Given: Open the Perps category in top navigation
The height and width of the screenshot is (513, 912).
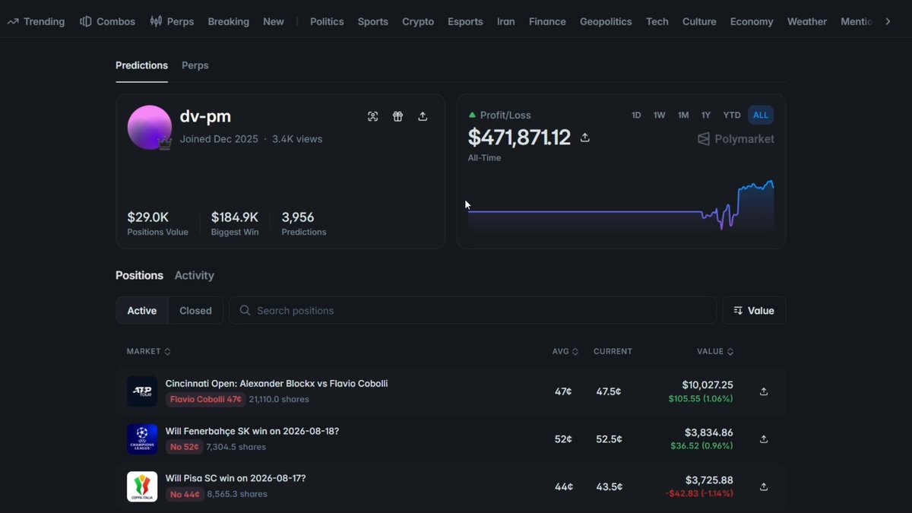Looking at the screenshot, I should (172, 21).
